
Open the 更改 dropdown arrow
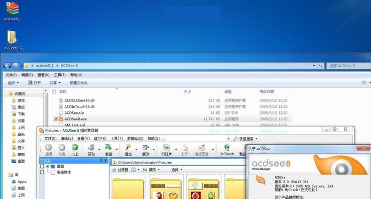[153, 150]
